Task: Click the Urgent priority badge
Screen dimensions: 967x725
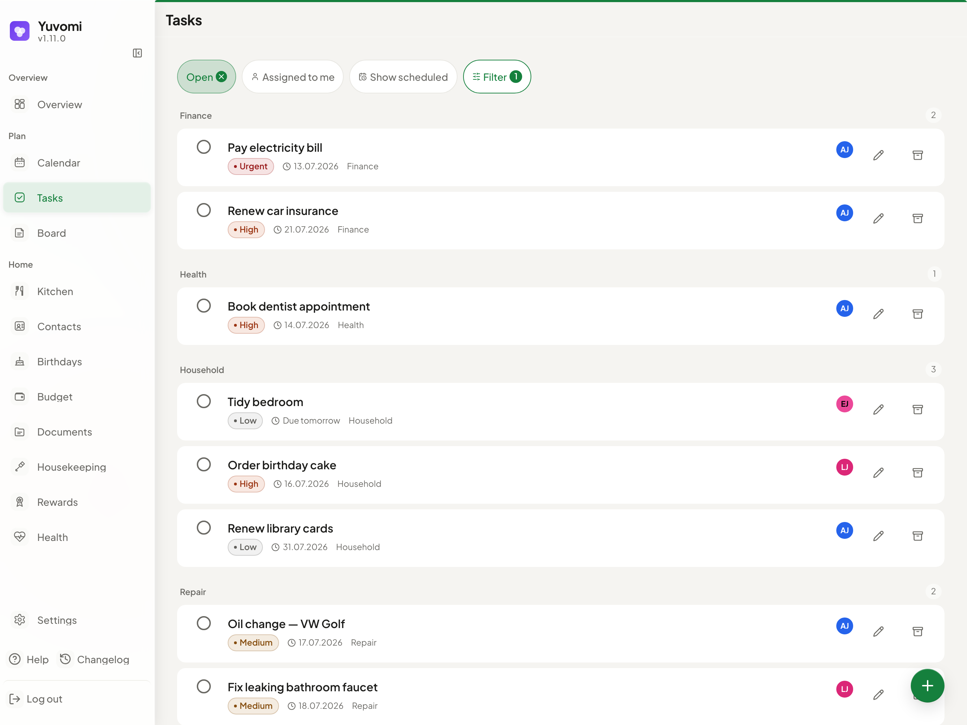Action: pos(251,166)
